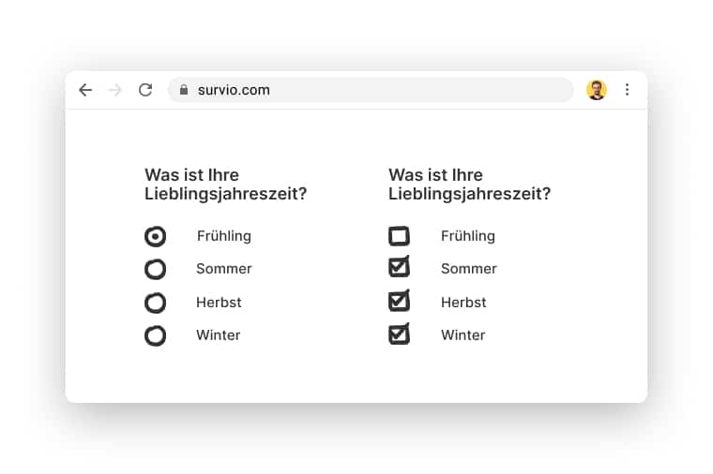Viewport: 713px width, 474px height.
Task: Select the Winter radio button
Action: [156, 335]
